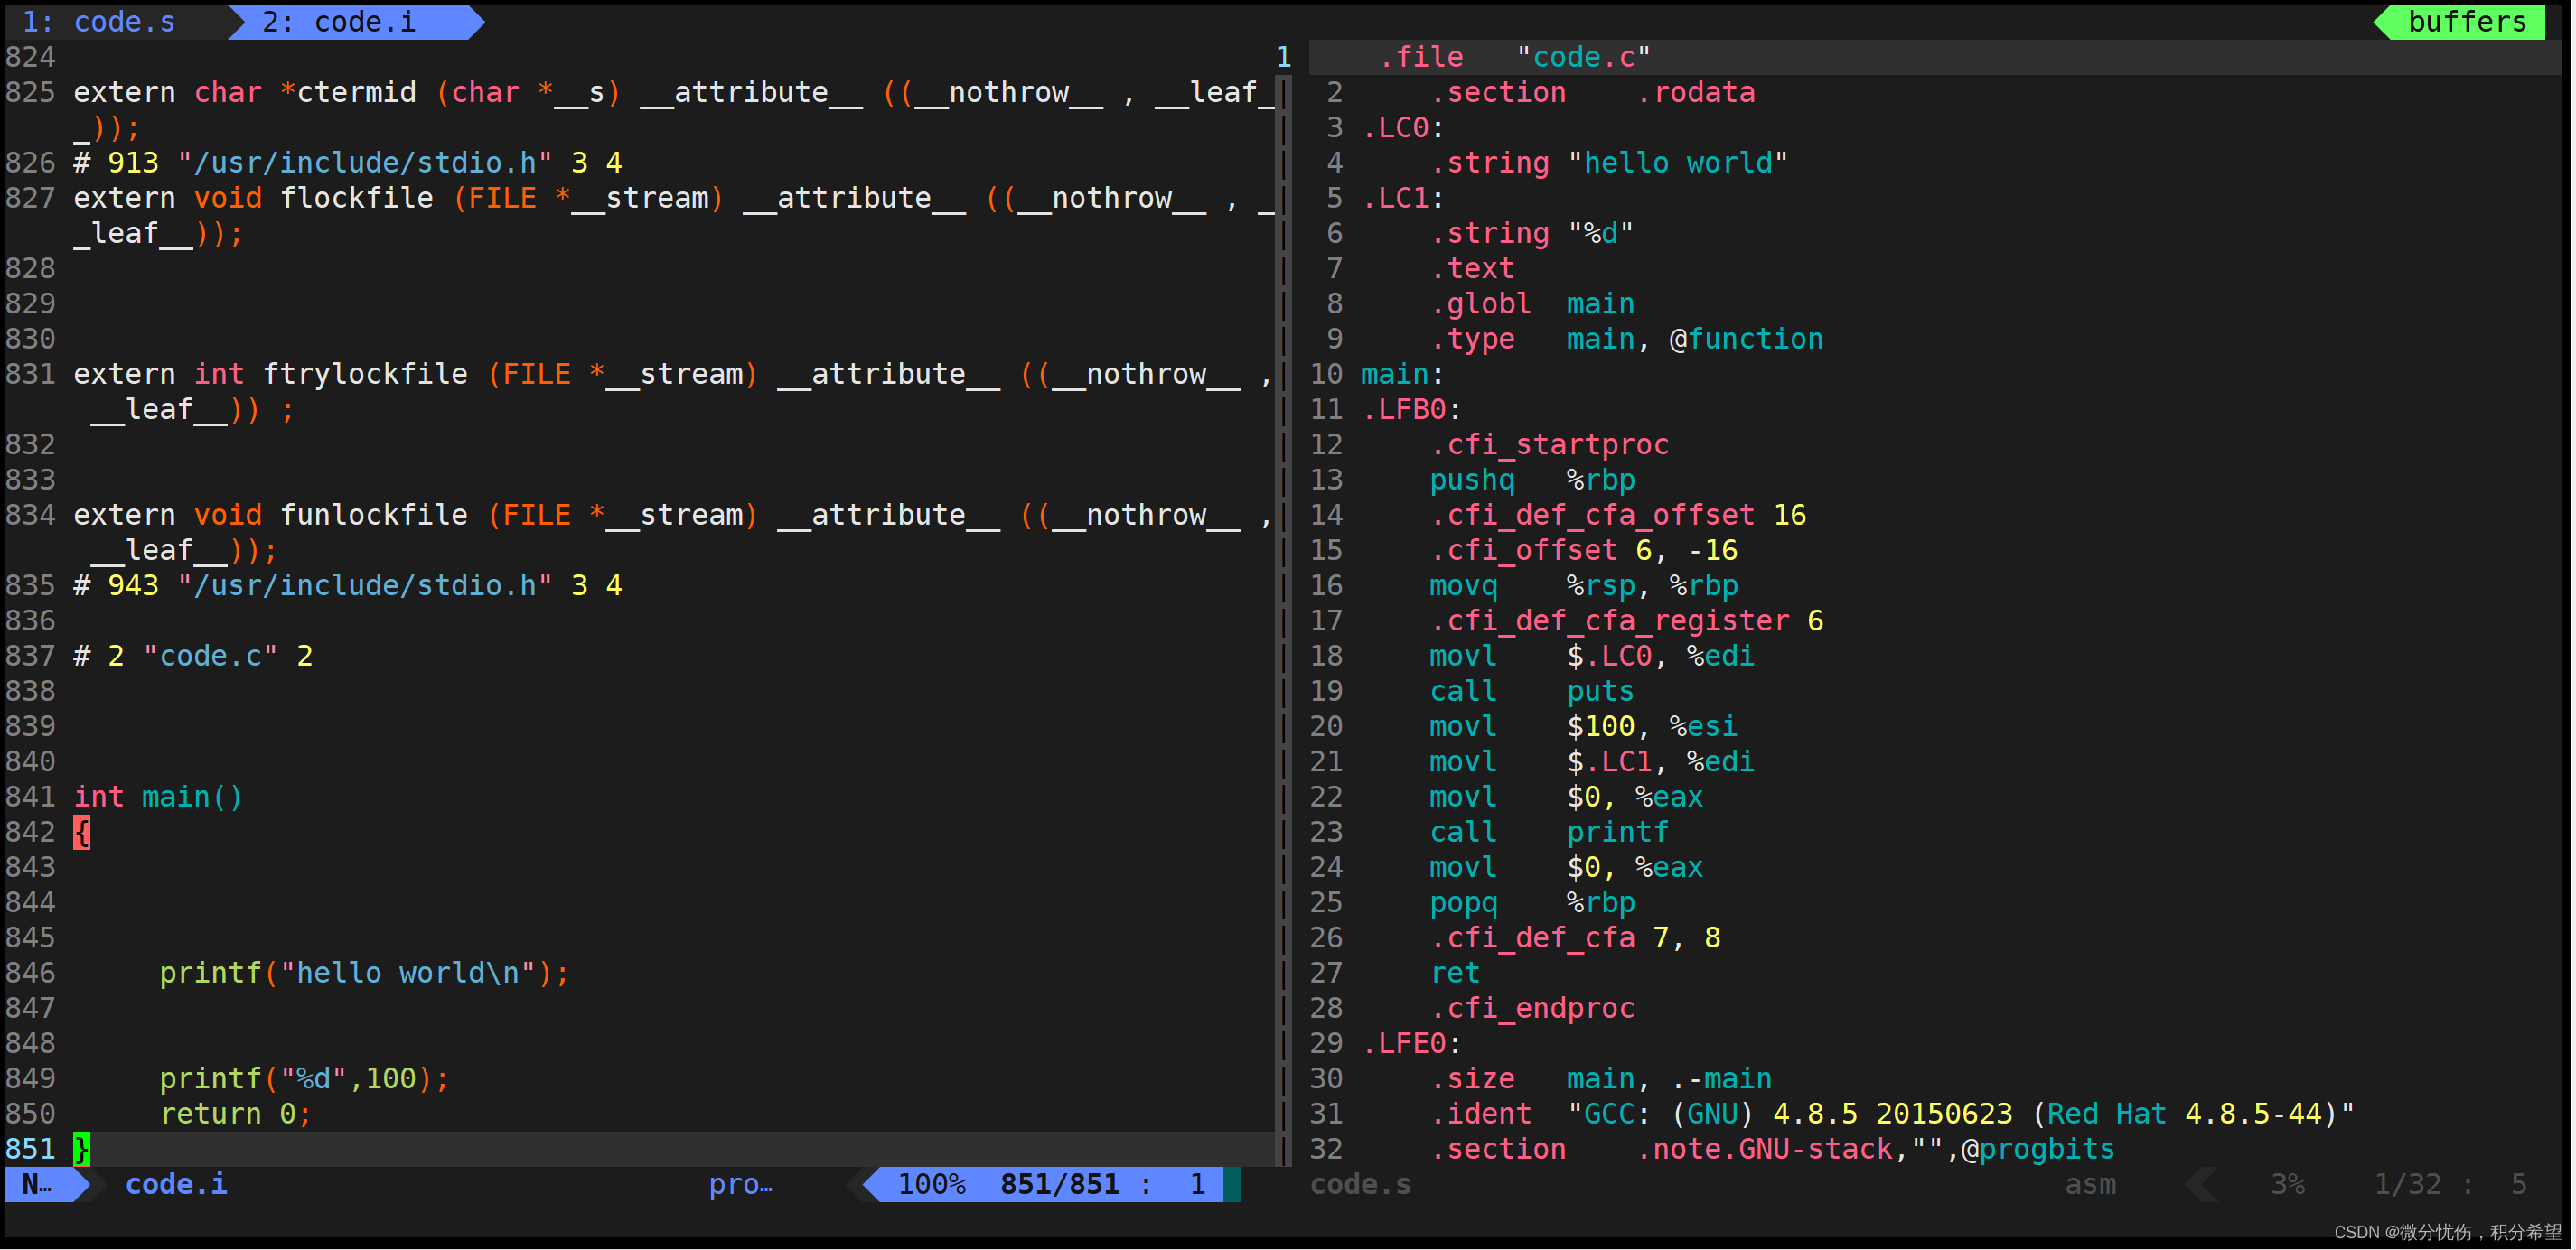Click the highlighted opening brace on line 842
This screenshot has height=1250, width=2576.
82,831
